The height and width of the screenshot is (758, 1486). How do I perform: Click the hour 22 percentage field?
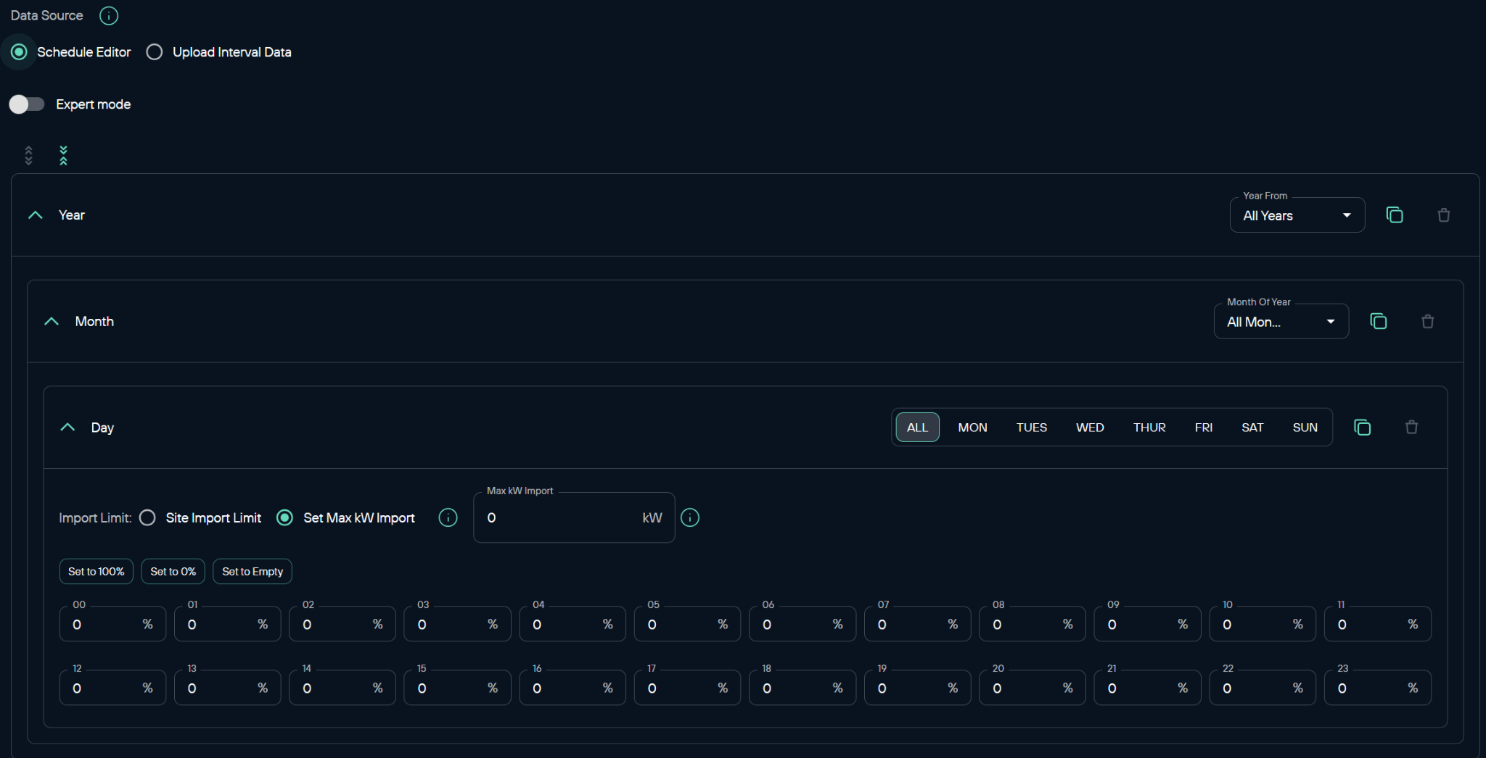point(1263,688)
